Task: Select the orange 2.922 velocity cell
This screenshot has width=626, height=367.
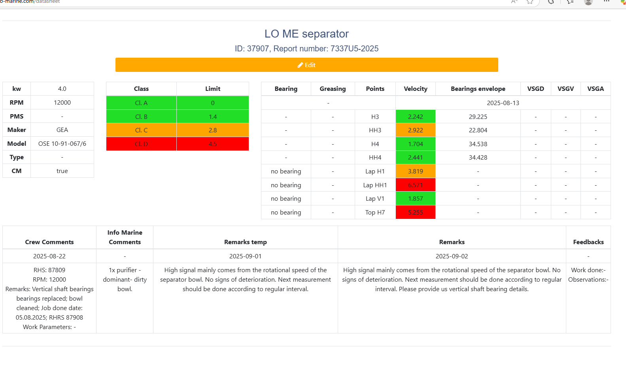Action: point(415,130)
